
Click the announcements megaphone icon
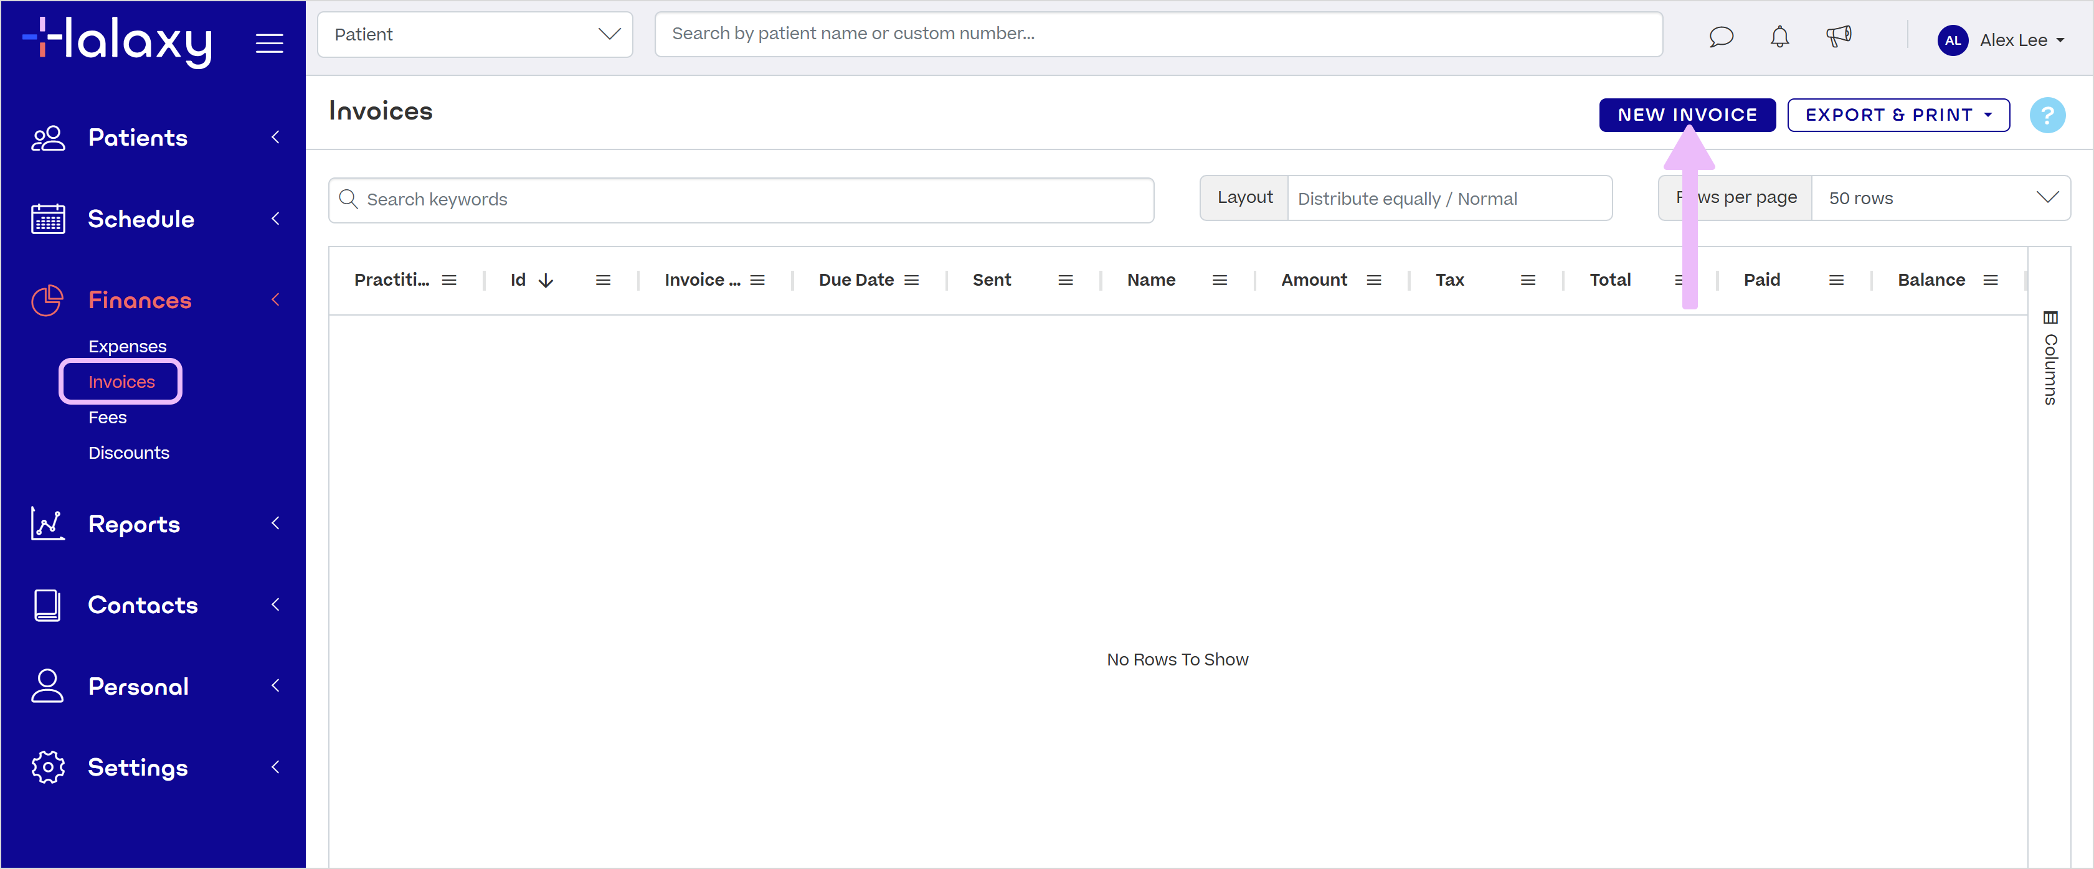[1839, 37]
